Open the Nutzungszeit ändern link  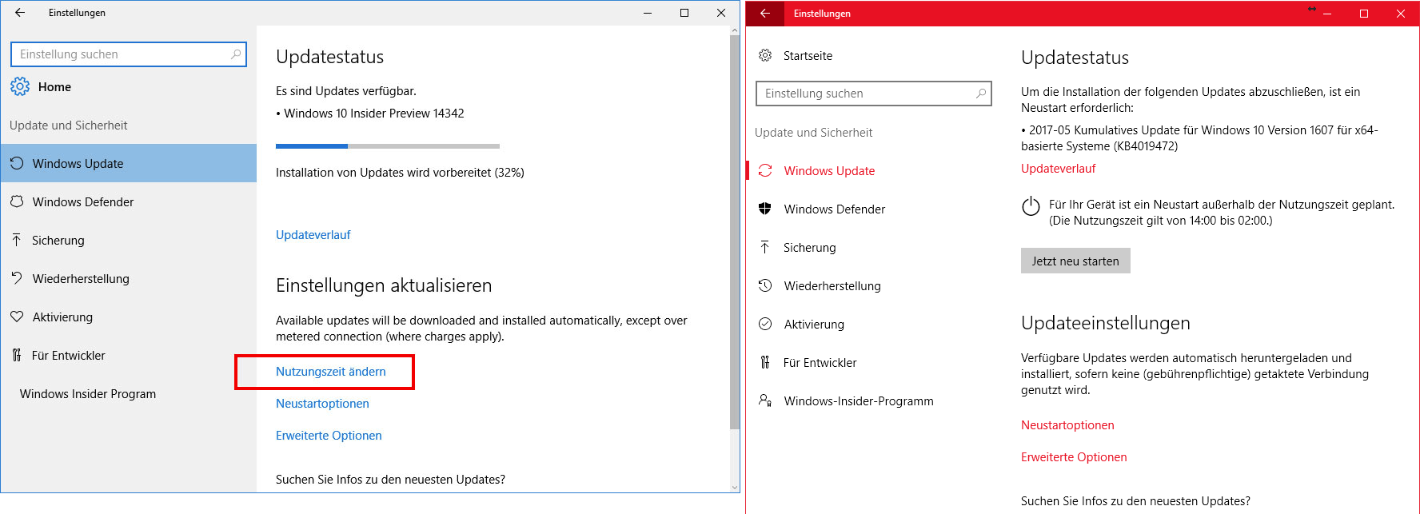click(x=331, y=371)
